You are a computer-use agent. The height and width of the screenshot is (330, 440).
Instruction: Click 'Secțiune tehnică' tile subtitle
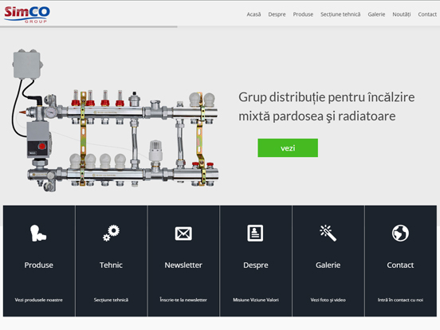coord(111,300)
